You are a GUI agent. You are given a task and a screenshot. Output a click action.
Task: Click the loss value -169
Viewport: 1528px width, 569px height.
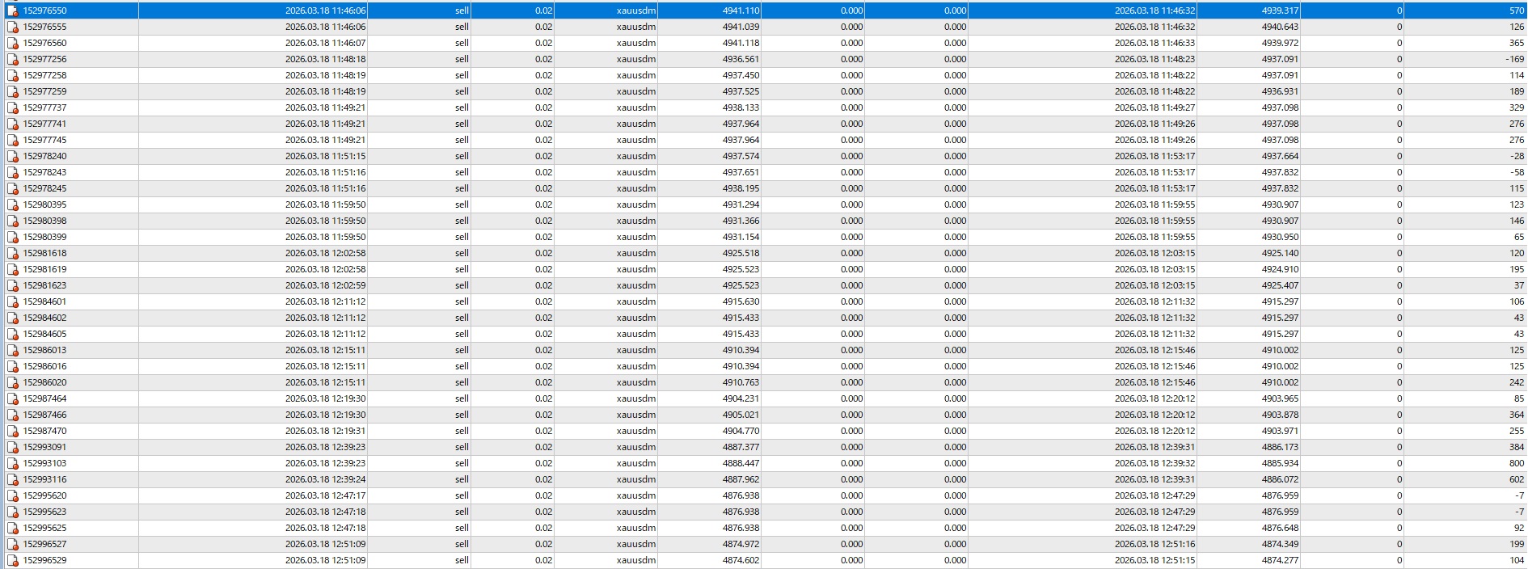point(1514,59)
